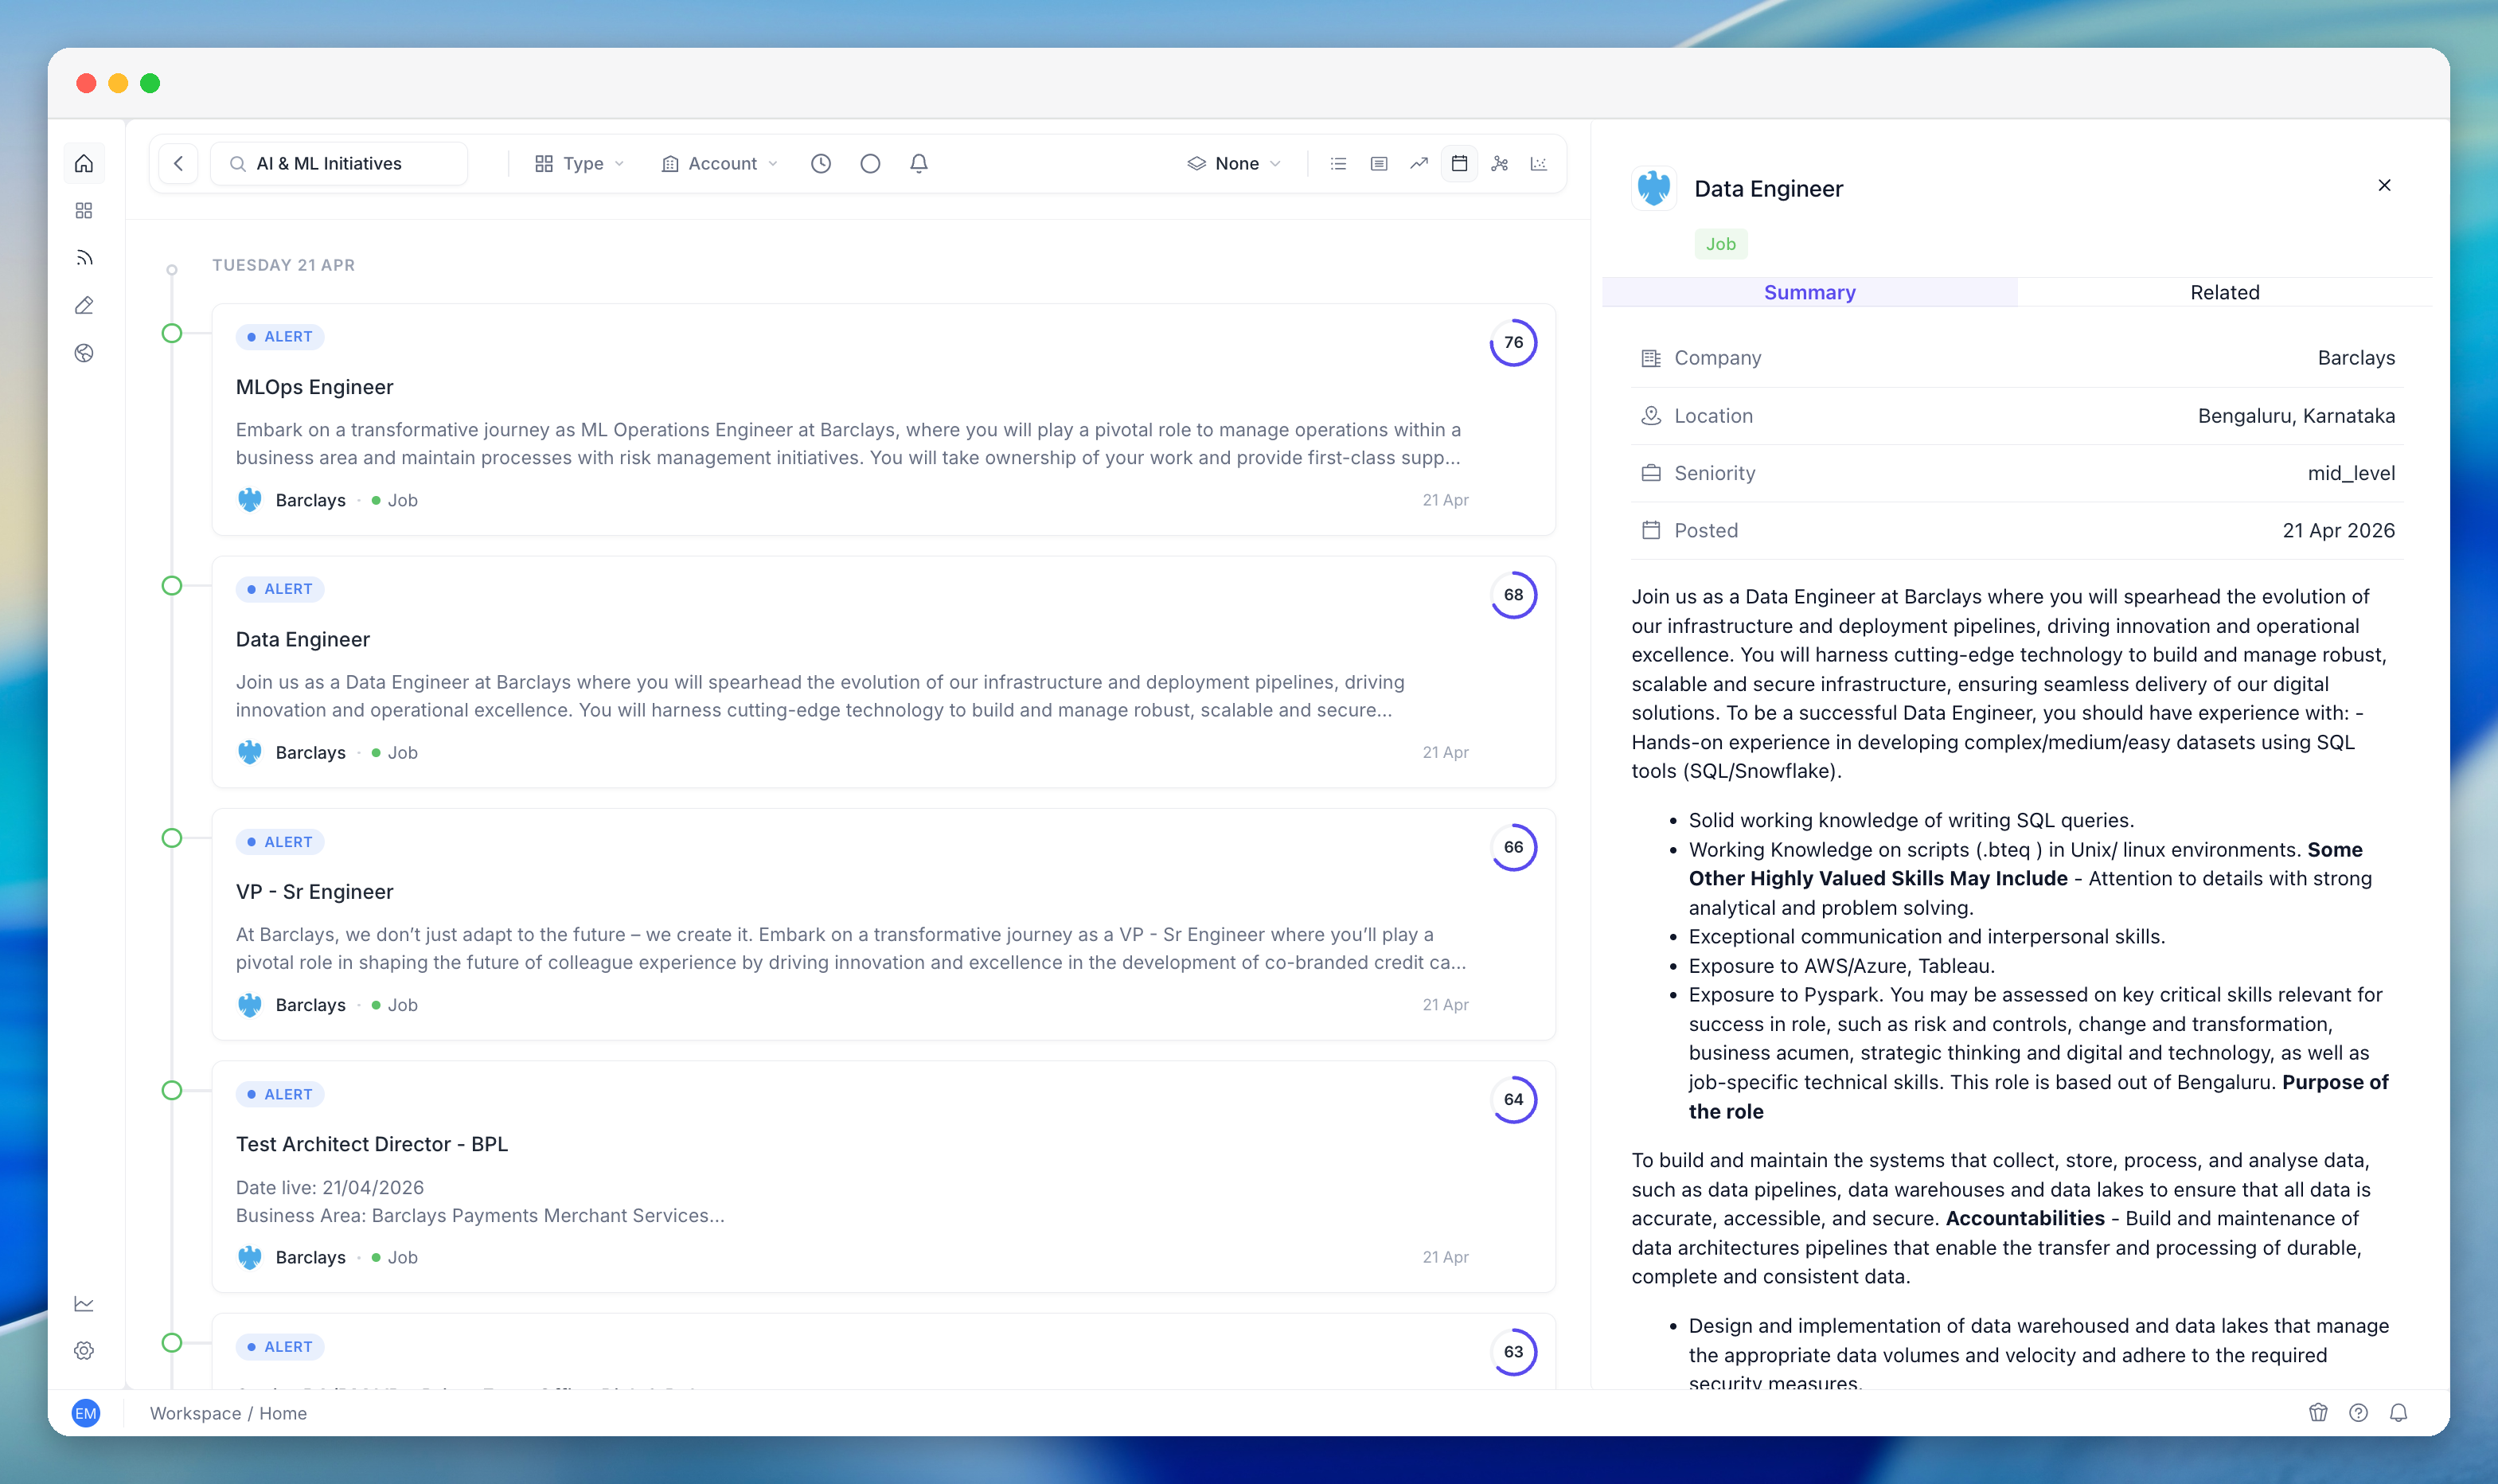The width and height of the screenshot is (2498, 1484).
Task: Click Home in the breadcrumb
Action: [283, 1413]
